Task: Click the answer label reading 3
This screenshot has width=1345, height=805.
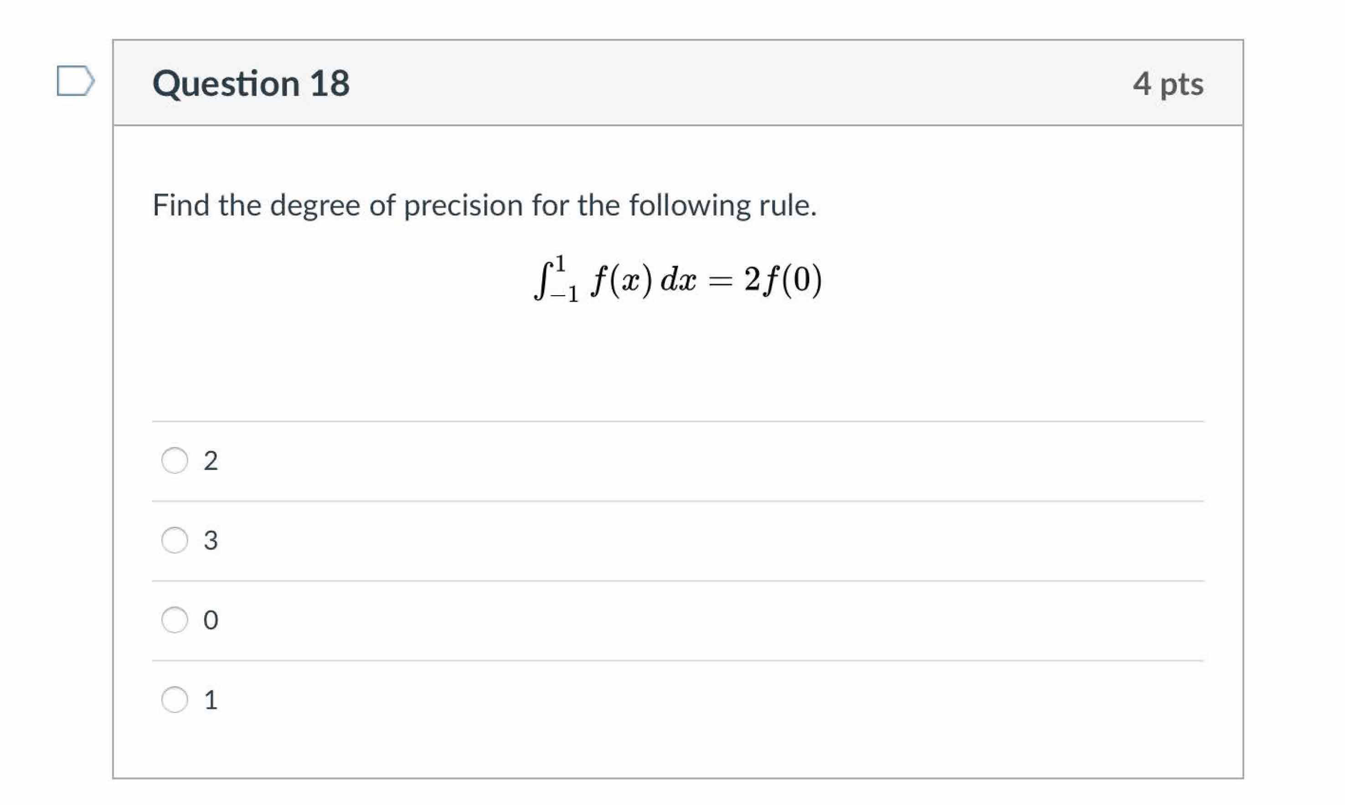Action: pos(212,540)
